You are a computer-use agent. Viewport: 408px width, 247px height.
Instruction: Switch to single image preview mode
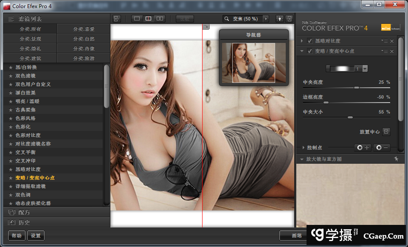[x=137, y=19]
